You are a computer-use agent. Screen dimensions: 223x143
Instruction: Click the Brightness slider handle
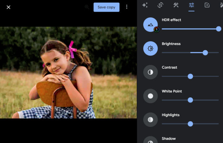(x=205, y=53)
